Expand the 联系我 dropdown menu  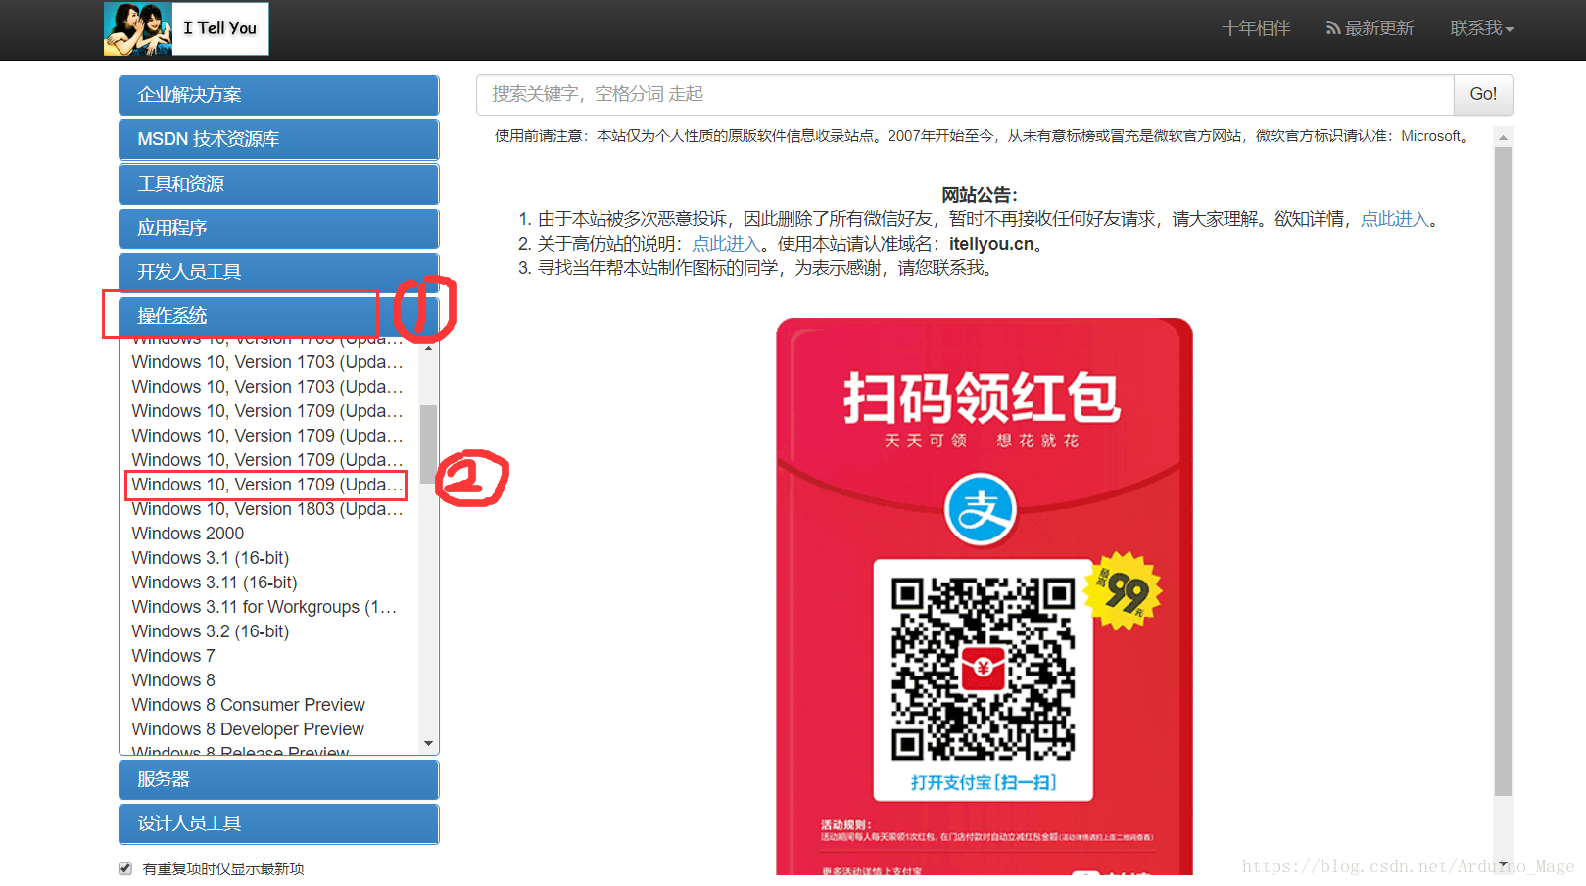click(x=1482, y=28)
